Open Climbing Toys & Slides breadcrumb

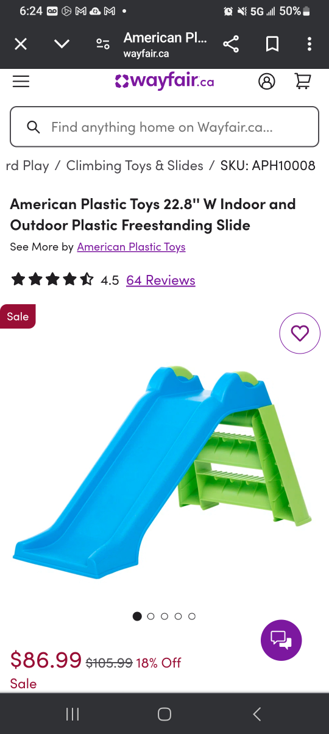[135, 165]
